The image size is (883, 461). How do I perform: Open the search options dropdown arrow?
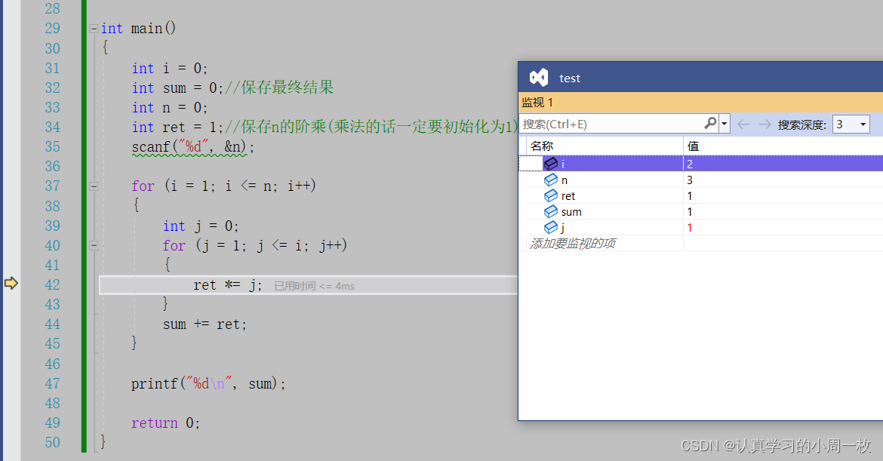point(725,124)
